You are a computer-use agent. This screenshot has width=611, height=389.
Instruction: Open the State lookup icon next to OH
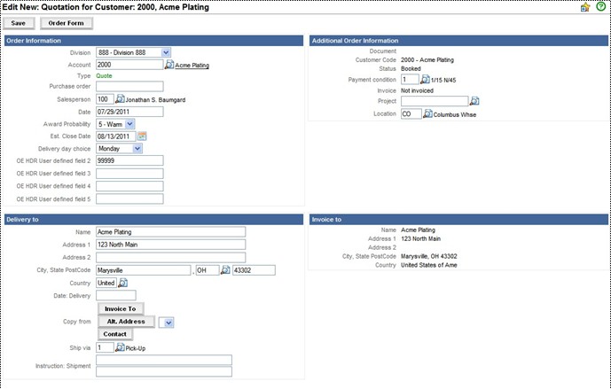click(224, 270)
